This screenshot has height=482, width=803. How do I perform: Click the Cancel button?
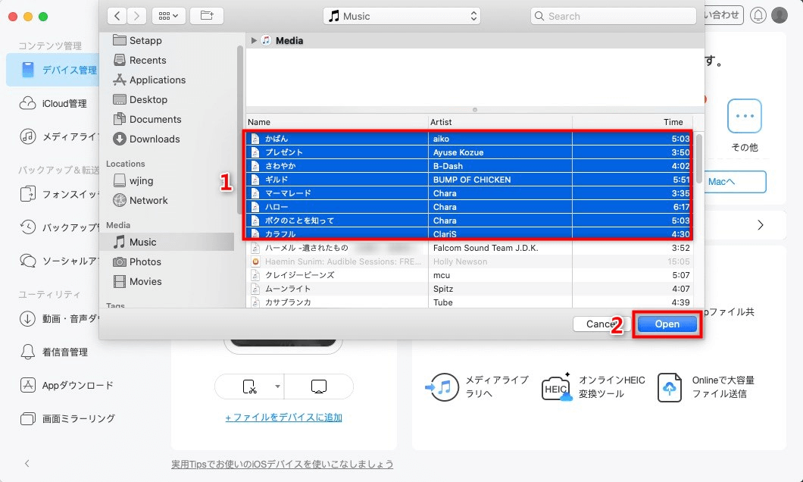[x=601, y=324]
